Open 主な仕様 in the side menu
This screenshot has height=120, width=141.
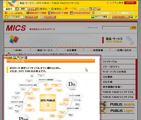pos(118,82)
